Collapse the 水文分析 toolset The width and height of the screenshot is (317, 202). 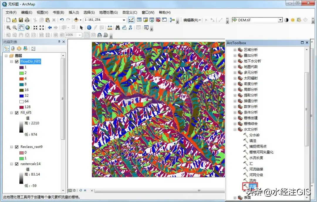click(235, 129)
